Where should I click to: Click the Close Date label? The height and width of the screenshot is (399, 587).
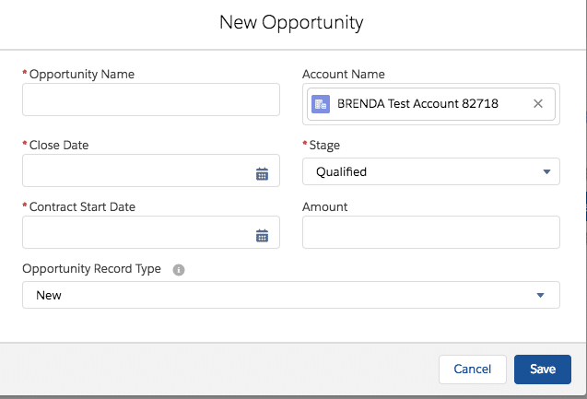59,146
